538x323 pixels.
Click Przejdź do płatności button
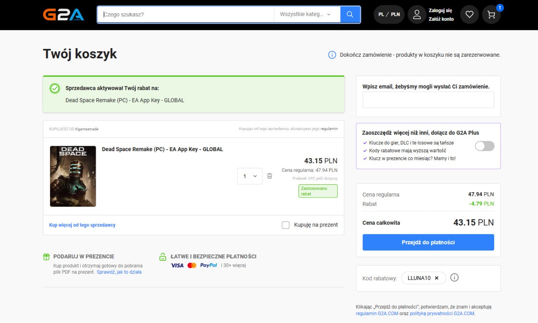(428, 242)
